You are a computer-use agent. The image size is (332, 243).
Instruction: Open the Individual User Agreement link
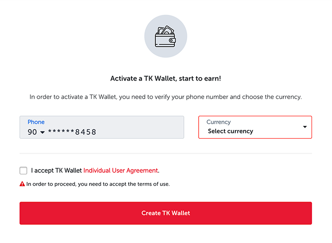(121, 171)
